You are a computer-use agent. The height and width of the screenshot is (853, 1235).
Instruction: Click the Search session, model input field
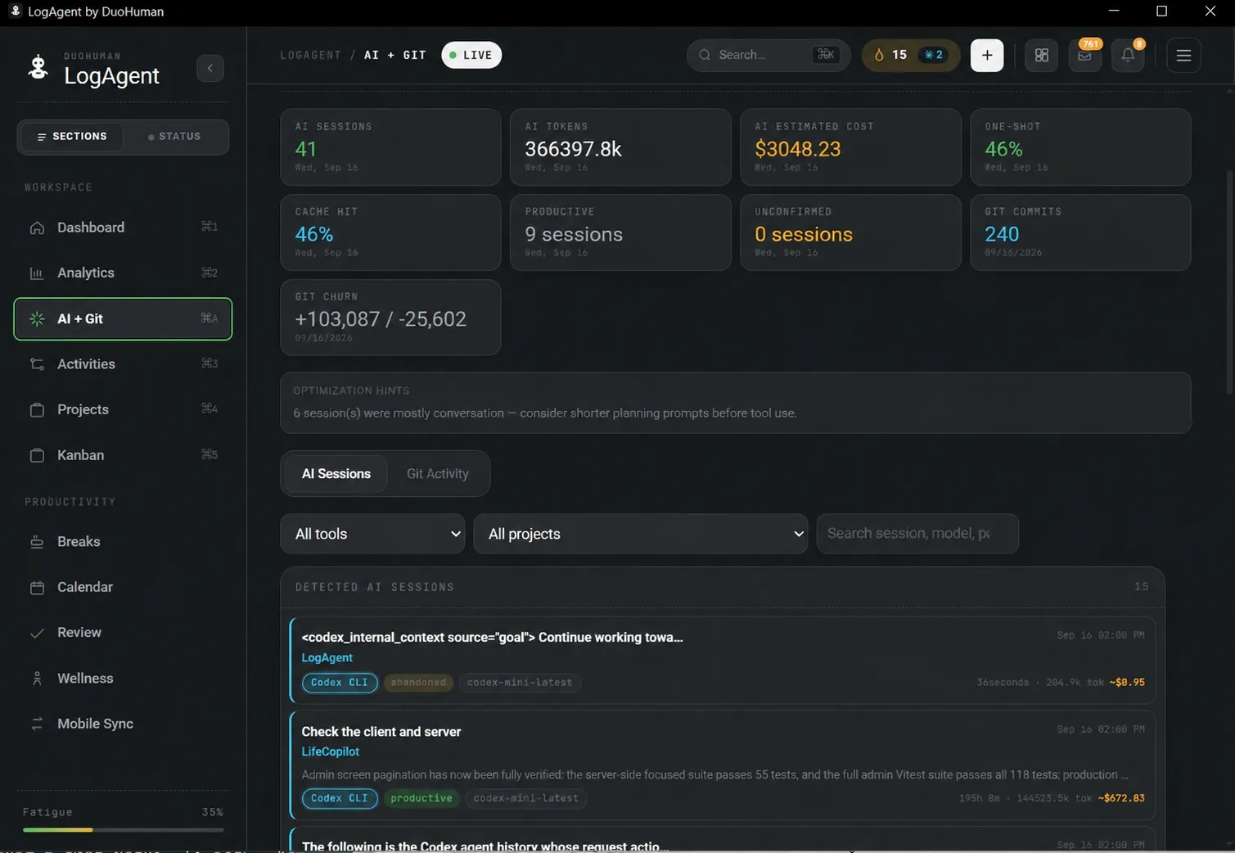coord(917,534)
